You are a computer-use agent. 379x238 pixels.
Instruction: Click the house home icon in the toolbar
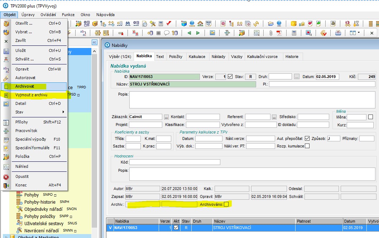click(x=200, y=23)
